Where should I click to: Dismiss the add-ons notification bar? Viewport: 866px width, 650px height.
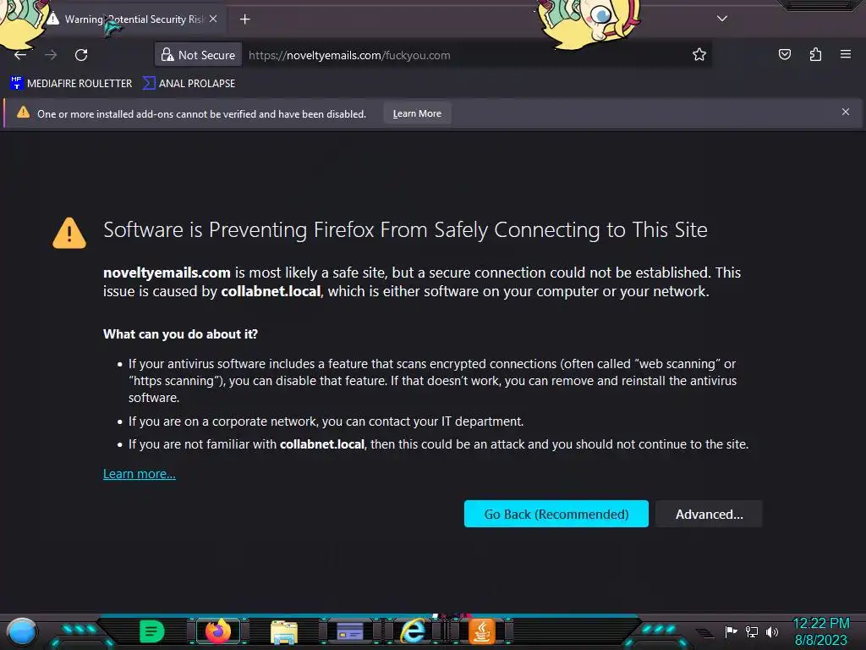tap(845, 113)
